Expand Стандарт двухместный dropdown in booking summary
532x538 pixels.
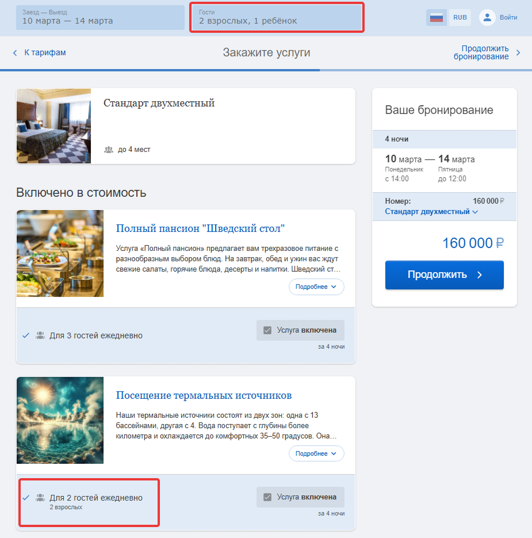click(431, 212)
